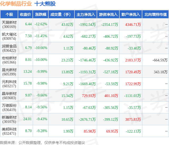Click the change value -9.28%
The image size is (169, 145).
click(42, 131)
